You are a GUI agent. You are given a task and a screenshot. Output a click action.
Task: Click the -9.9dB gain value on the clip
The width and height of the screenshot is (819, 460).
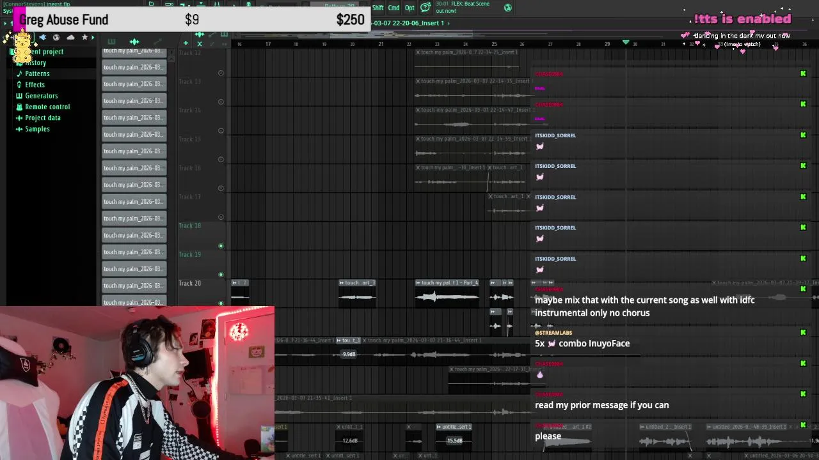click(x=349, y=354)
